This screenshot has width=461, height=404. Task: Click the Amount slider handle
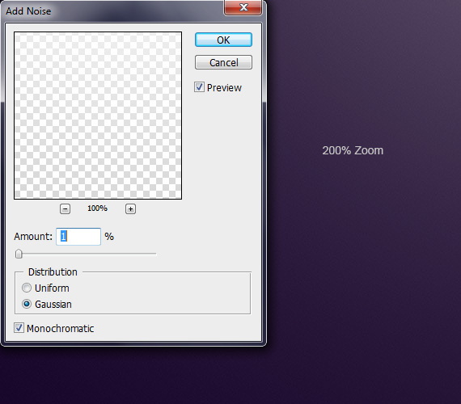click(19, 254)
